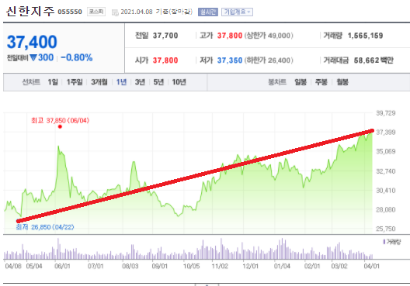Viewport: 410px width, 286px height.
Task: Select the 10년 line chart tab
Action: [x=179, y=82]
